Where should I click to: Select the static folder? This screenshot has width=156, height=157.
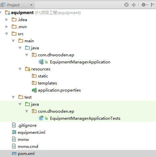(40, 76)
